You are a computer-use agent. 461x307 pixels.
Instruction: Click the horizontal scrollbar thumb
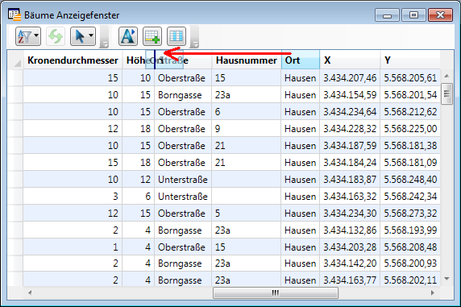click(276, 292)
